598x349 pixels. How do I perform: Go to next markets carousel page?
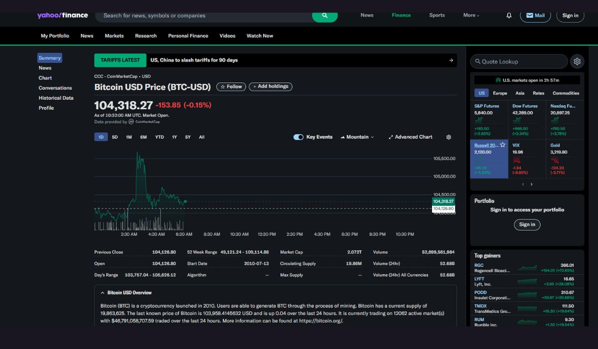click(532, 184)
